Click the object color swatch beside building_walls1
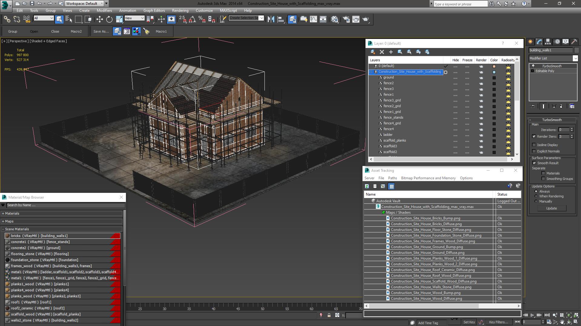Viewport: 581px width, 326px height. [576, 50]
